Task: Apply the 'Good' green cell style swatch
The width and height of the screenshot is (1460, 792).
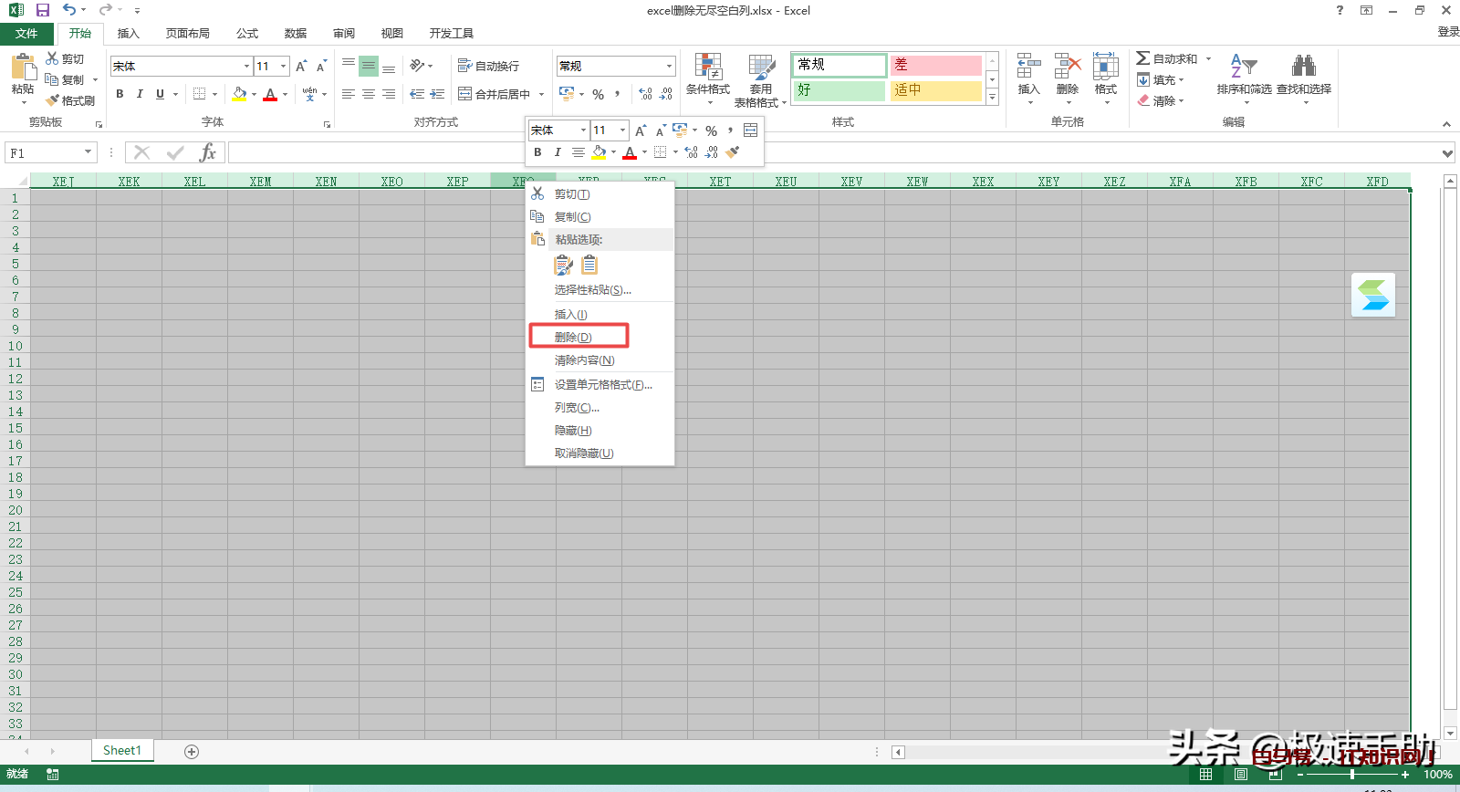Action: 839,90
